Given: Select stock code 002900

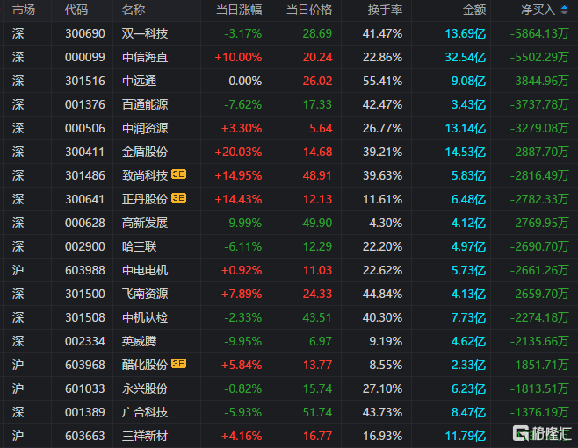Looking at the screenshot, I should point(85,247).
